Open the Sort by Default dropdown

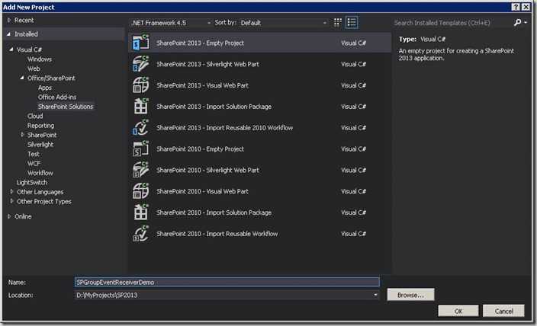pos(283,23)
